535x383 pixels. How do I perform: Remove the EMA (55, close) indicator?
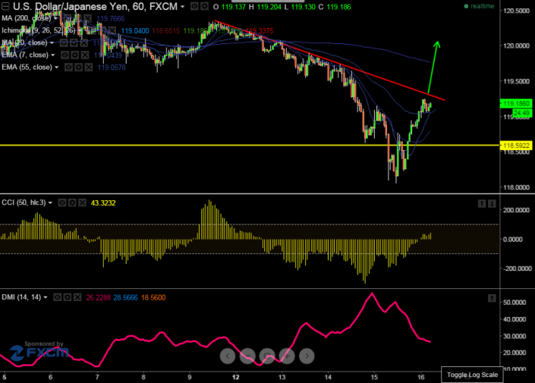tap(89, 67)
